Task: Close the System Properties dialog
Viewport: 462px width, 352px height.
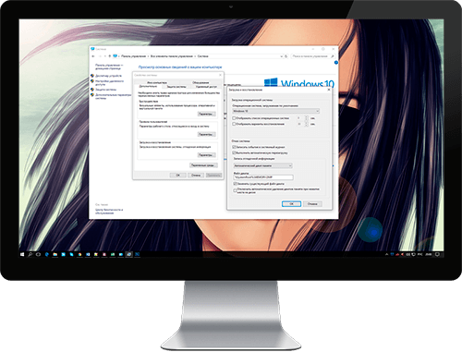Action: point(220,75)
